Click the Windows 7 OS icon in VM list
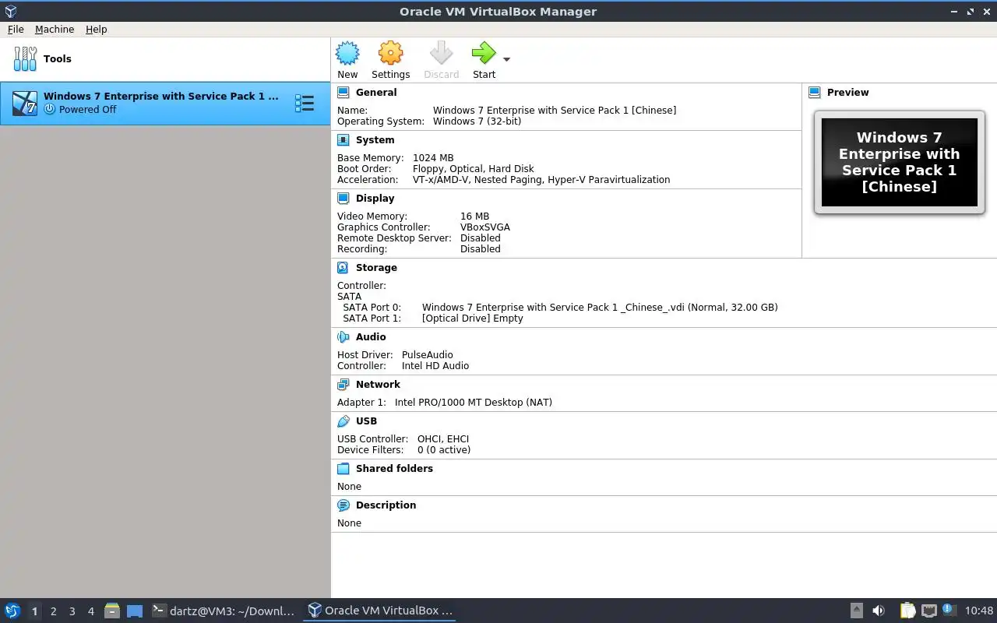The image size is (997, 623). (x=25, y=103)
